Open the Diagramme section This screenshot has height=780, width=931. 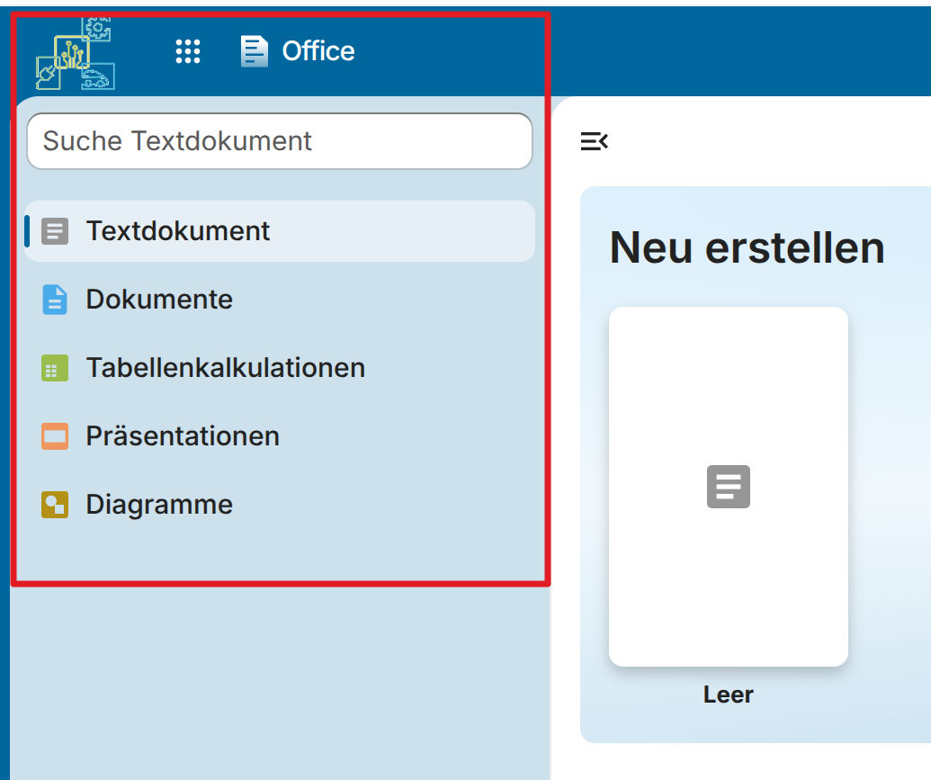click(x=280, y=505)
